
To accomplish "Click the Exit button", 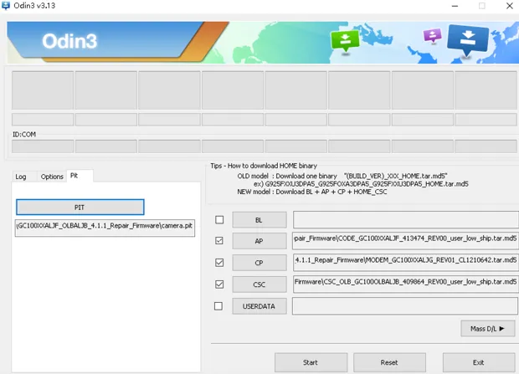I will point(479,362).
